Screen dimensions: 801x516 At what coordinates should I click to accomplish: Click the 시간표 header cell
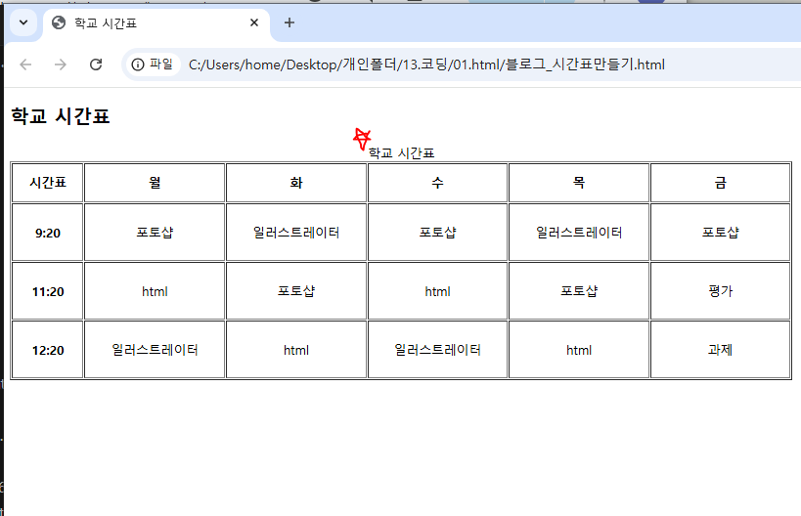click(48, 183)
